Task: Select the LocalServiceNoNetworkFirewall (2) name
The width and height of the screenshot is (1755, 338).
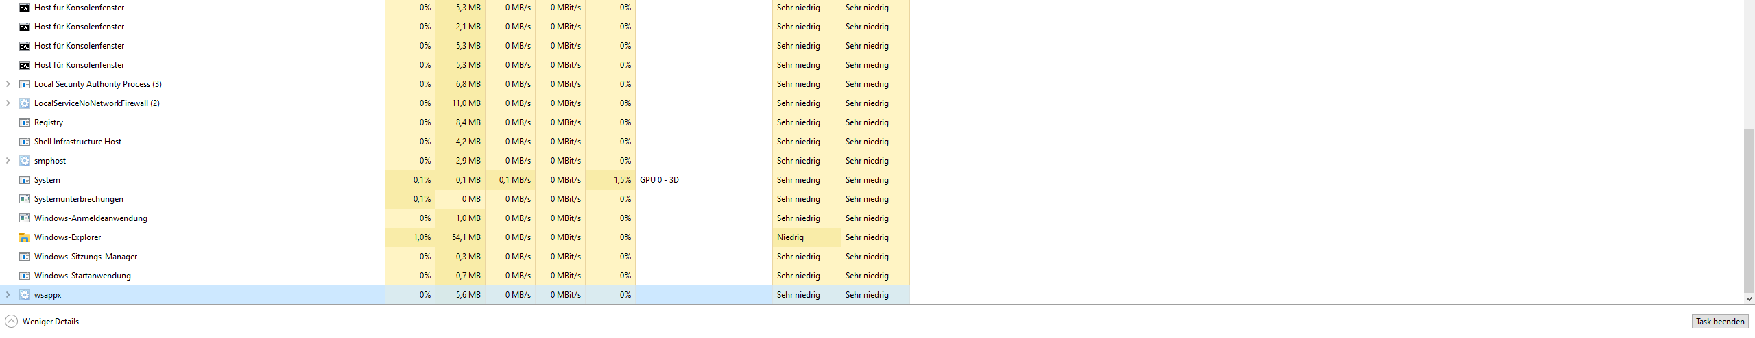Action: tap(97, 103)
